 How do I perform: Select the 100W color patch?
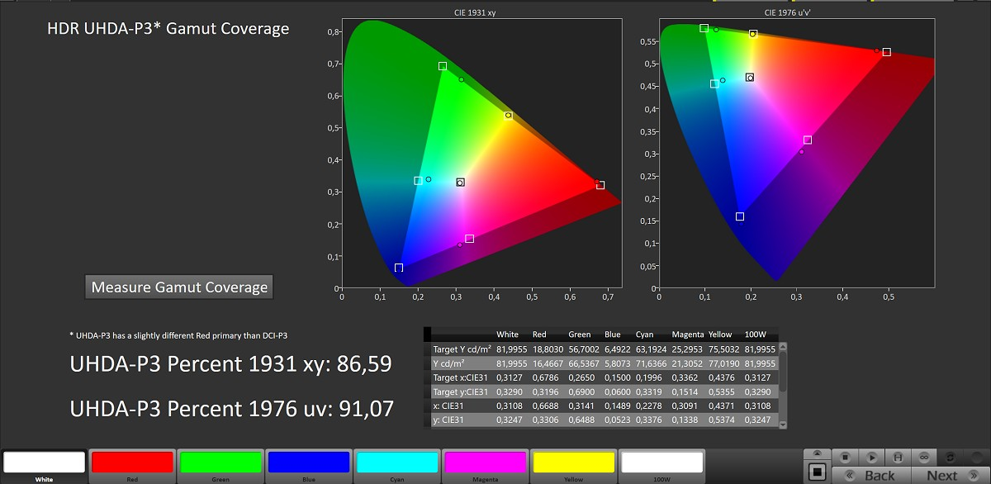(x=661, y=462)
